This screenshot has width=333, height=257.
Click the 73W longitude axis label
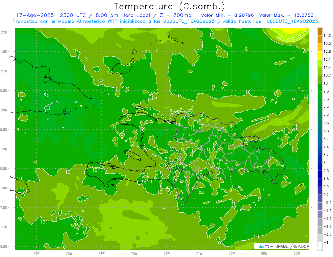tap(134, 253)
